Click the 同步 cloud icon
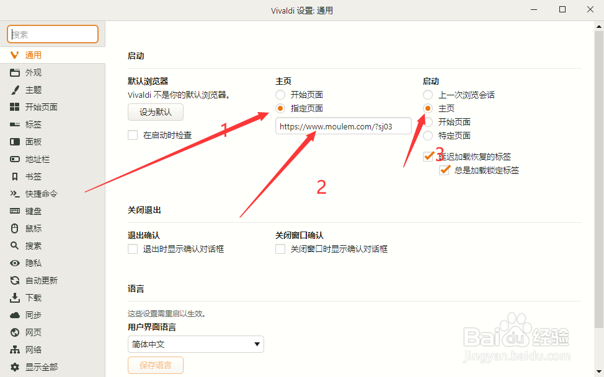604x377 pixels. [x=15, y=315]
